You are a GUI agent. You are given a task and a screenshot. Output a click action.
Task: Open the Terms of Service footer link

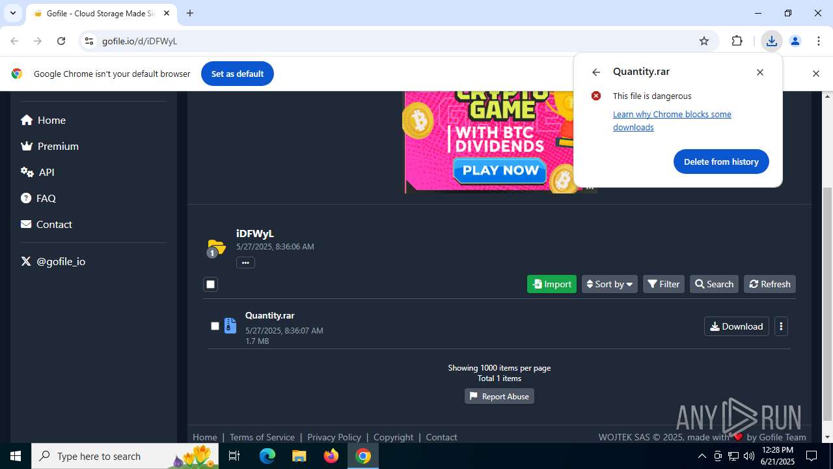pyautogui.click(x=262, y=437)
